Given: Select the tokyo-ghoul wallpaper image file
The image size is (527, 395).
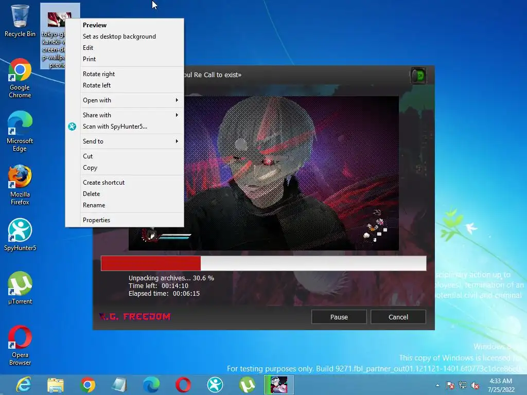Looking at the screenshot, I should point(53,36).
